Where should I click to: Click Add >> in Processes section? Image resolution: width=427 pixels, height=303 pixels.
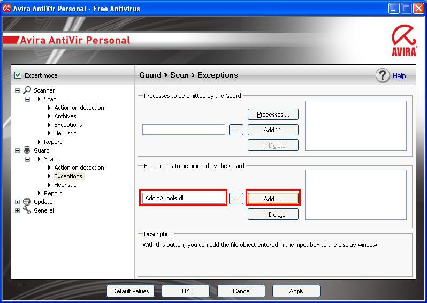[x=273, y=130]
